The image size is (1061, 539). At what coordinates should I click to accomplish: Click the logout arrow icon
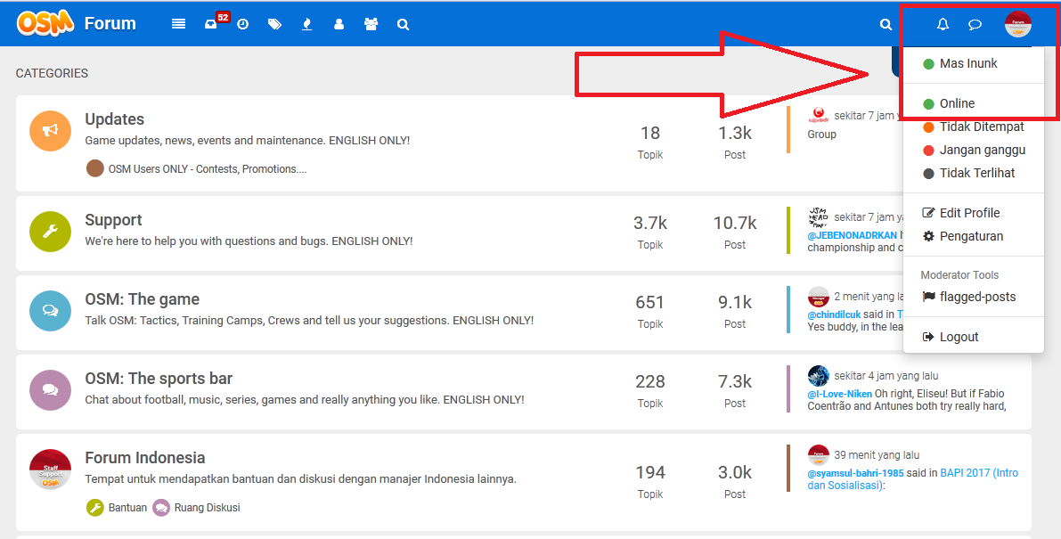(x=928, y=337)
